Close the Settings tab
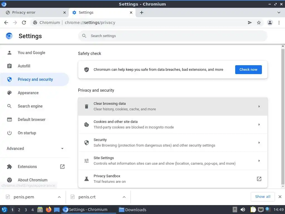Viewport: 285px width, 214px height. 131,13
